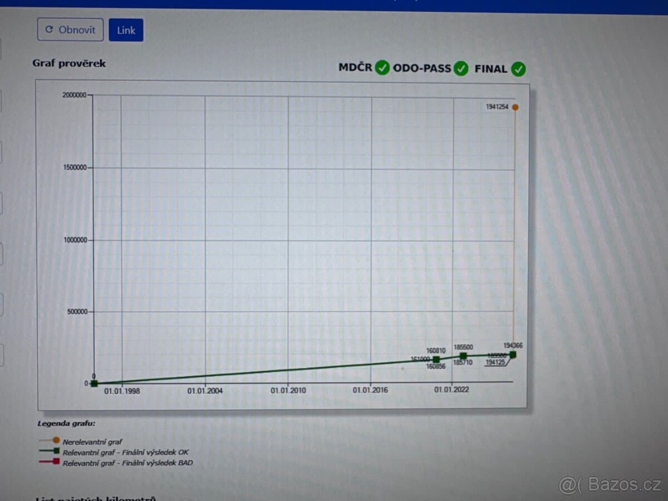Image resolution: width=668 pixels, height=501 pixels.
Task: Click the ODO-PASS green checkmark icon
Action: coord(461,69)
